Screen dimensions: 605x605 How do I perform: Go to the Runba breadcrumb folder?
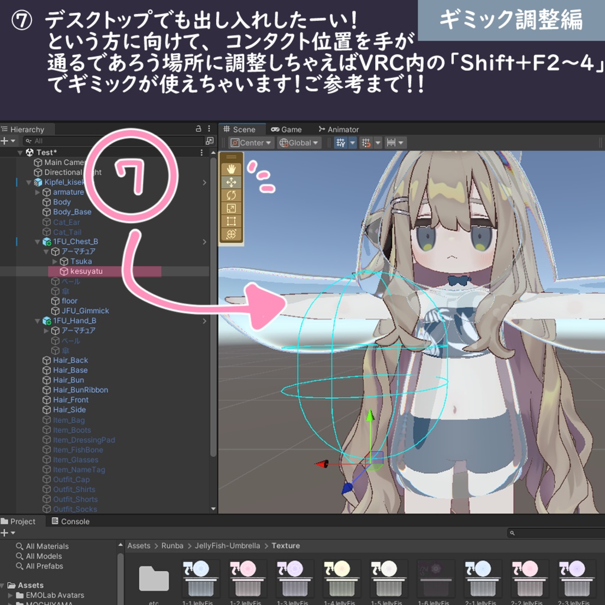click(172, 546)
